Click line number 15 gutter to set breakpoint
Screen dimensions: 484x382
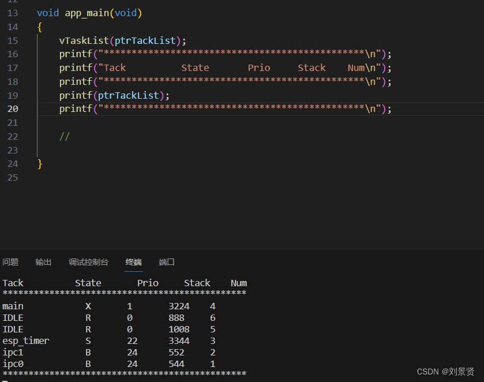12,40
